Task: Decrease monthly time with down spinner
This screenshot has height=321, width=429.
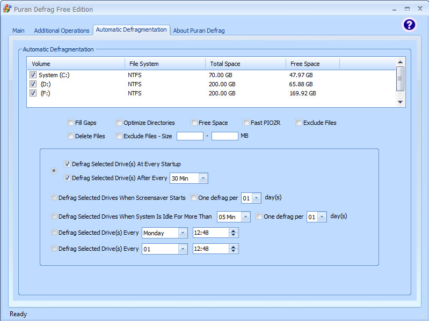Action: click(x=234, y=251)
